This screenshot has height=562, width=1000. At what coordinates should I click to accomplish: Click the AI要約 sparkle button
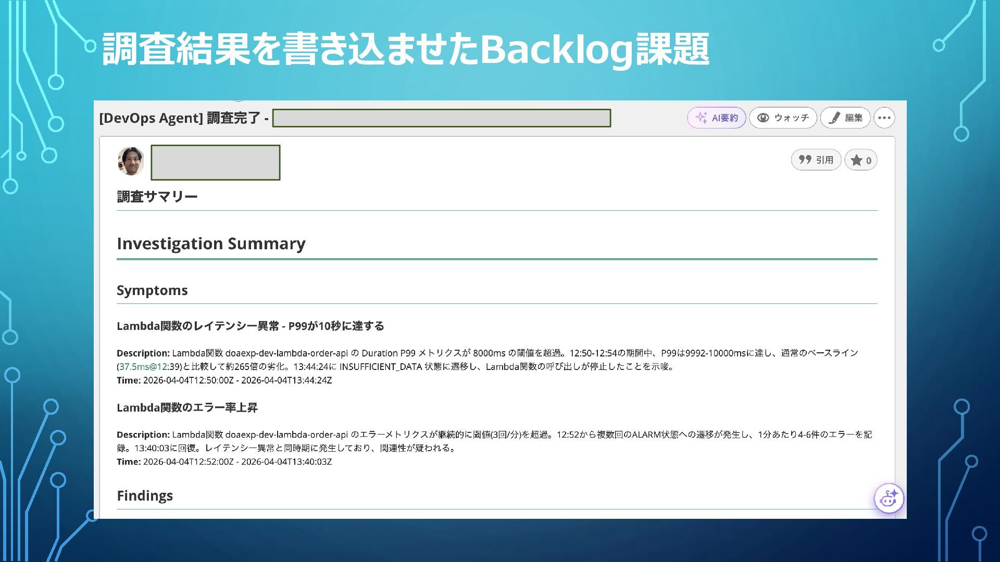[717, 118]
